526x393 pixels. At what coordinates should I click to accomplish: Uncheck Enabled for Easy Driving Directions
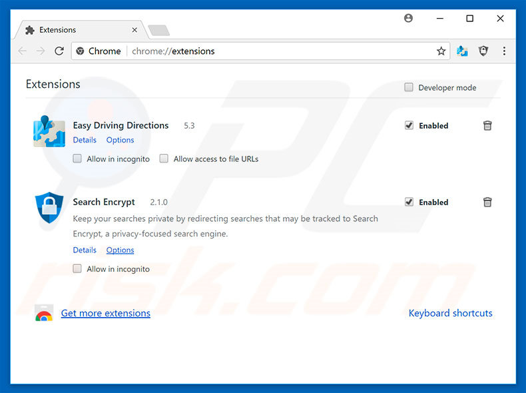[409, 125]
